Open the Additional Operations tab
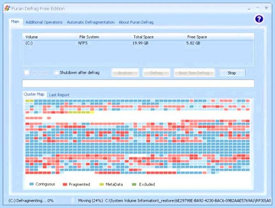Screen dimensions: 275x208 pos(44,22)
